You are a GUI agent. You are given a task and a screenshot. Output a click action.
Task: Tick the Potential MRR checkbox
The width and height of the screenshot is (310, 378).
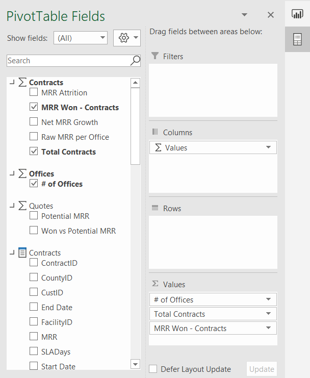(34, 215)
